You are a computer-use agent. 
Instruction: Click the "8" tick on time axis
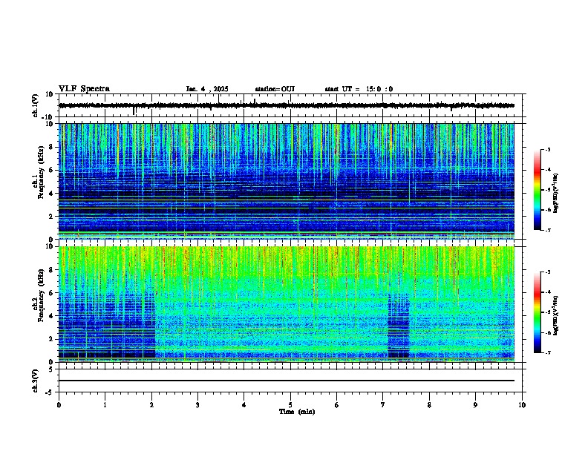point(429,405)
